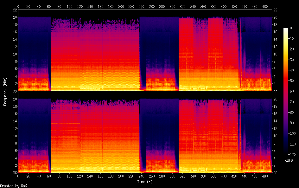Click the 'Frequency (kHz)' axis label
This screenshot has width=299, height=188.
pyautogui.click(x=5, y=91)
